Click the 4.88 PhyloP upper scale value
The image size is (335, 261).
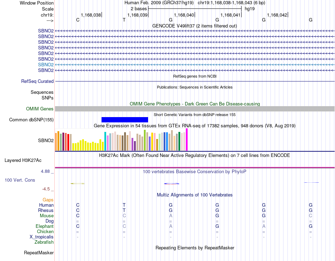coord(45,171)
